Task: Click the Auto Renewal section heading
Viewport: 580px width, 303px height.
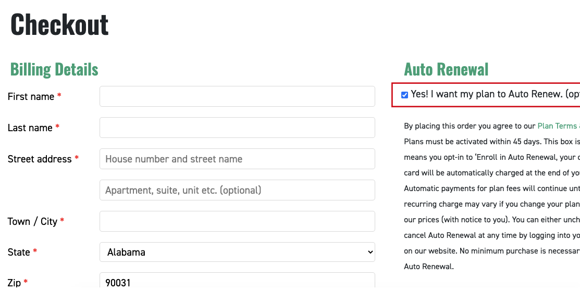Action: point(446,69)
